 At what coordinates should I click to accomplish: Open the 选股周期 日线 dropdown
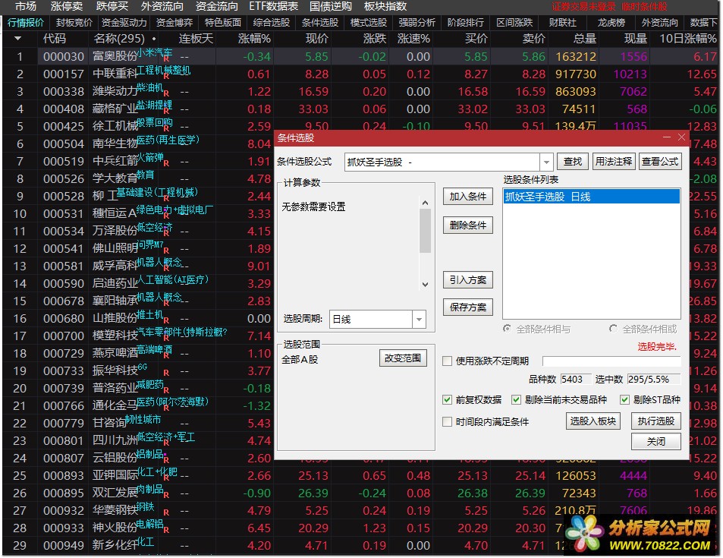[x=419, y=319]
